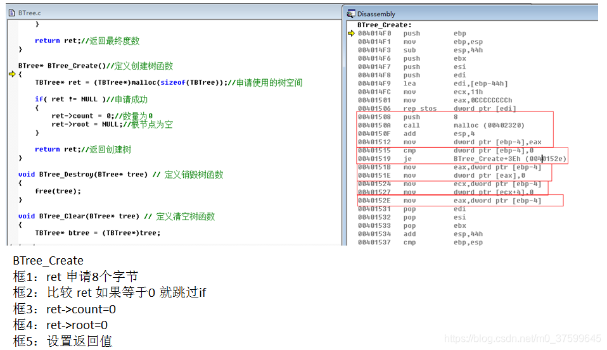The image size is (607, 350).
Task: Click the note '框5: 设置返回值'
Action: (63, 341)
